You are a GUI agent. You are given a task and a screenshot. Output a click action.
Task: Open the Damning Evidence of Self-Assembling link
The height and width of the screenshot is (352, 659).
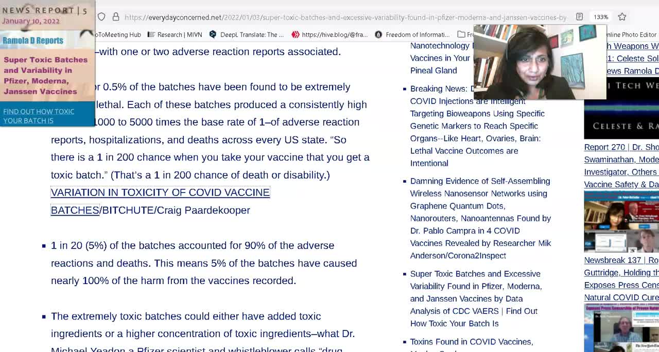(480, 218)
